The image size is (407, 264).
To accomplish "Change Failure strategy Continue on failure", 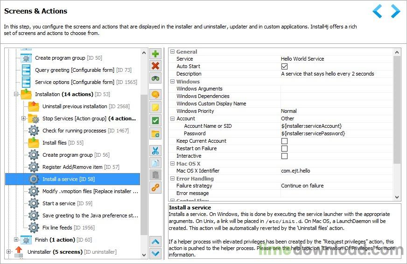I will (x=337, y=186).
